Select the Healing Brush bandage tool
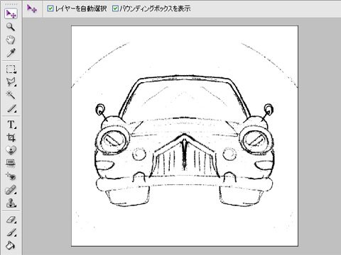Viewport: 341px width, 255px height. point(11,190)
